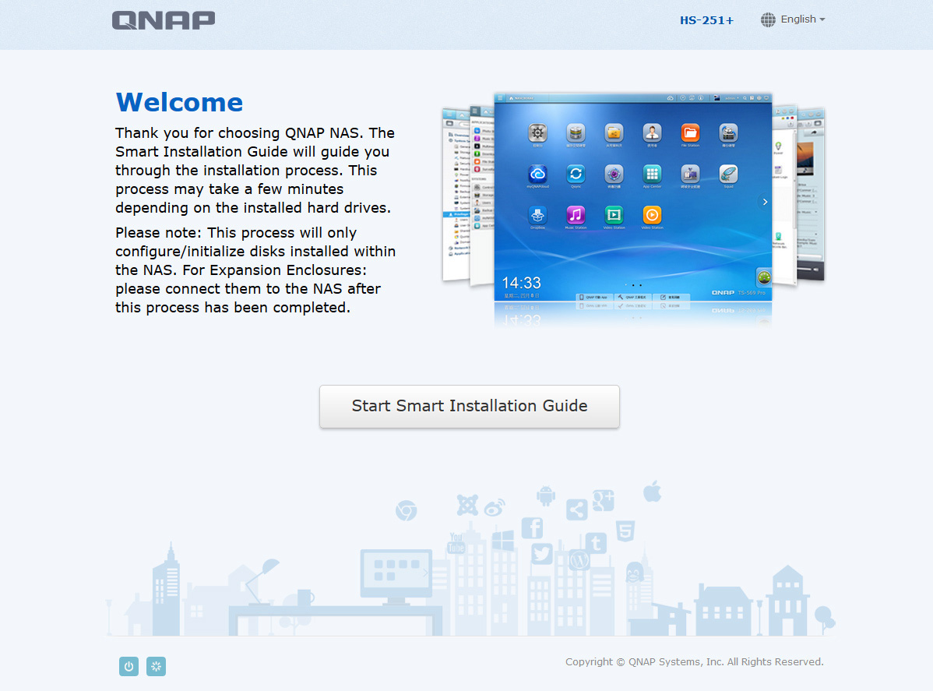Click the Welcome heading

(x=179, y=102)
